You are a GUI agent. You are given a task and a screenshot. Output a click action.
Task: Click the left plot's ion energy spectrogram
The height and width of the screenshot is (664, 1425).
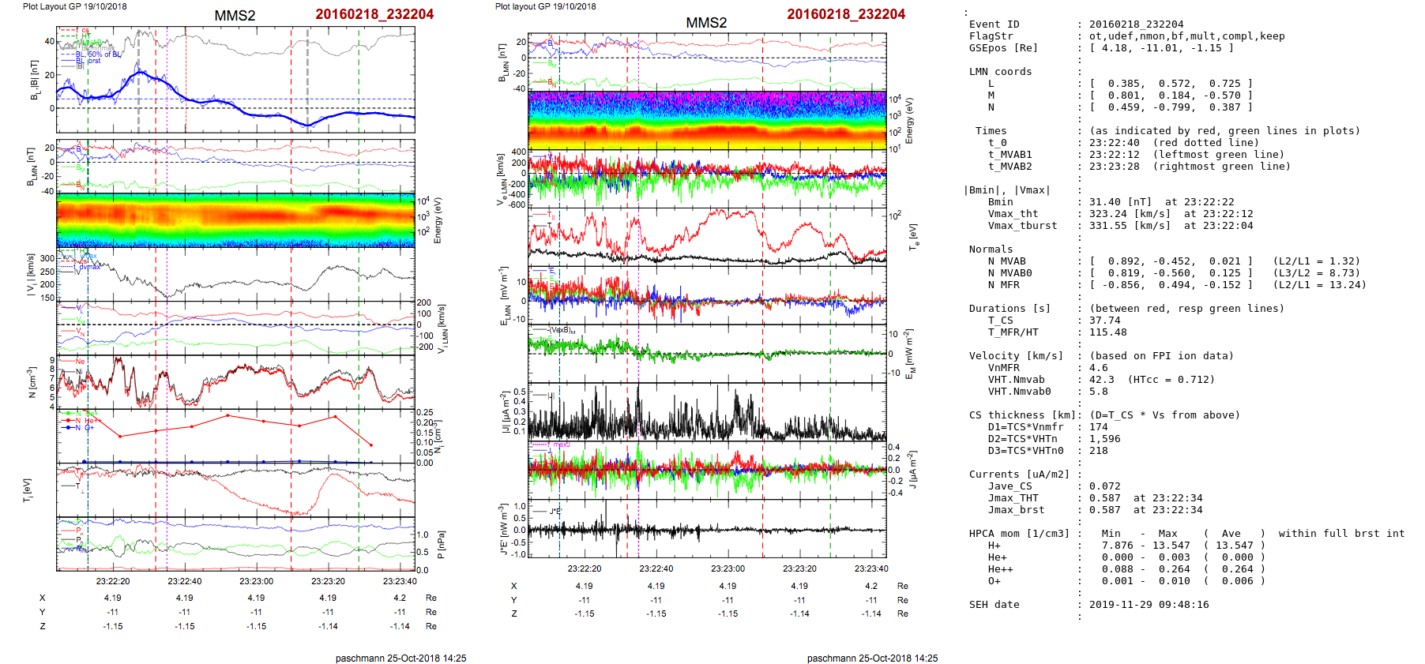(235, 219)
